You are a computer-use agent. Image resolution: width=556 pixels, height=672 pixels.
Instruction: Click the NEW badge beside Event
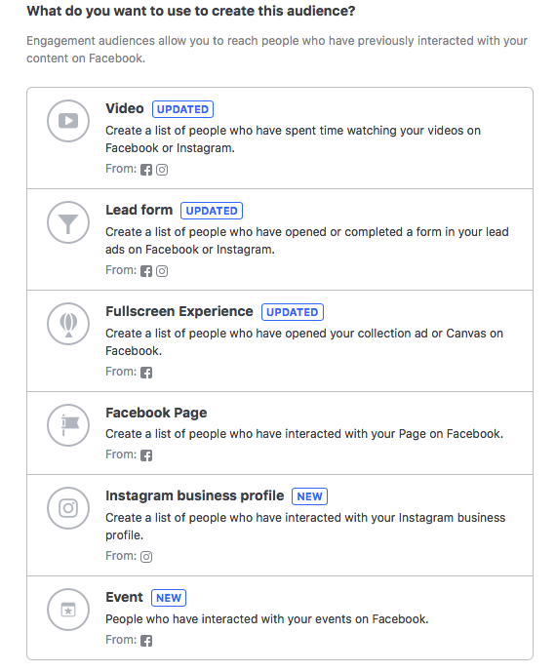point(169,598)
